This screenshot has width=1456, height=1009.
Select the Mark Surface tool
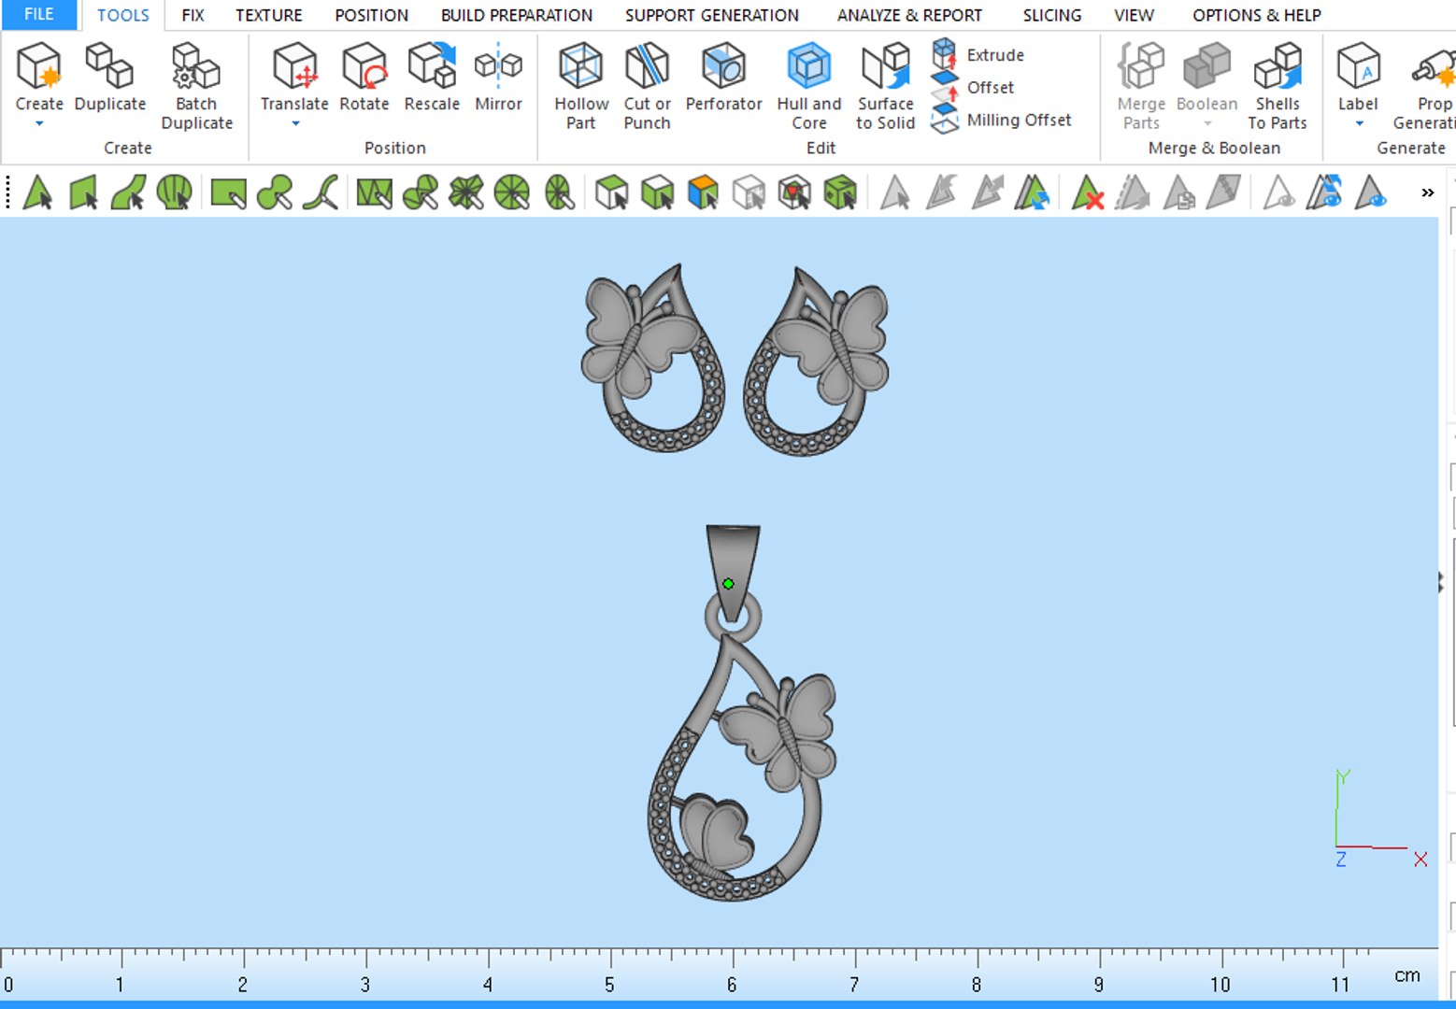tap(128, 192)
